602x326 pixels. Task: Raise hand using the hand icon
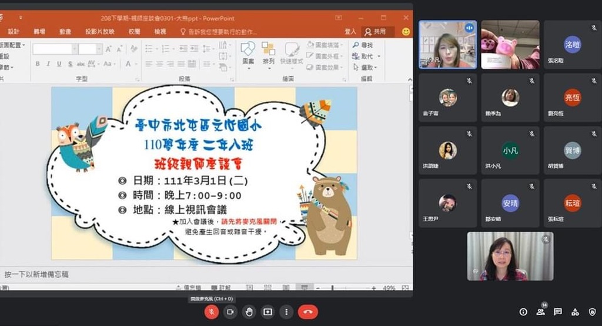coord(249,312)
